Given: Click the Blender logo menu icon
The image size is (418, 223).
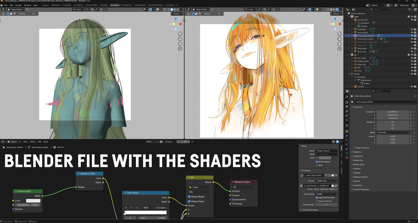Looking at the screenshot, I should tap(2, 5).
